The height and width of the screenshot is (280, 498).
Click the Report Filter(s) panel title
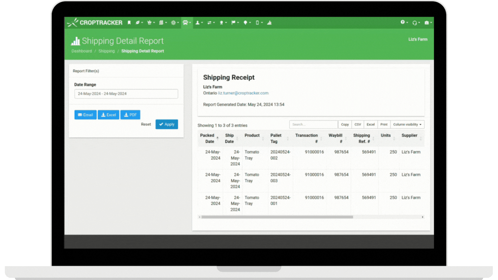pos(86,71)
